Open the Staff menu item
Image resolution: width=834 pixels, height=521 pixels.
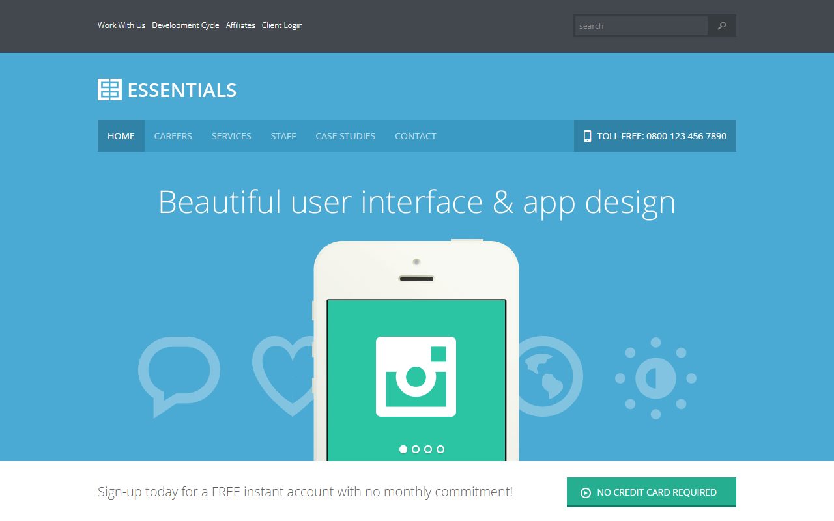coord(283,136)
